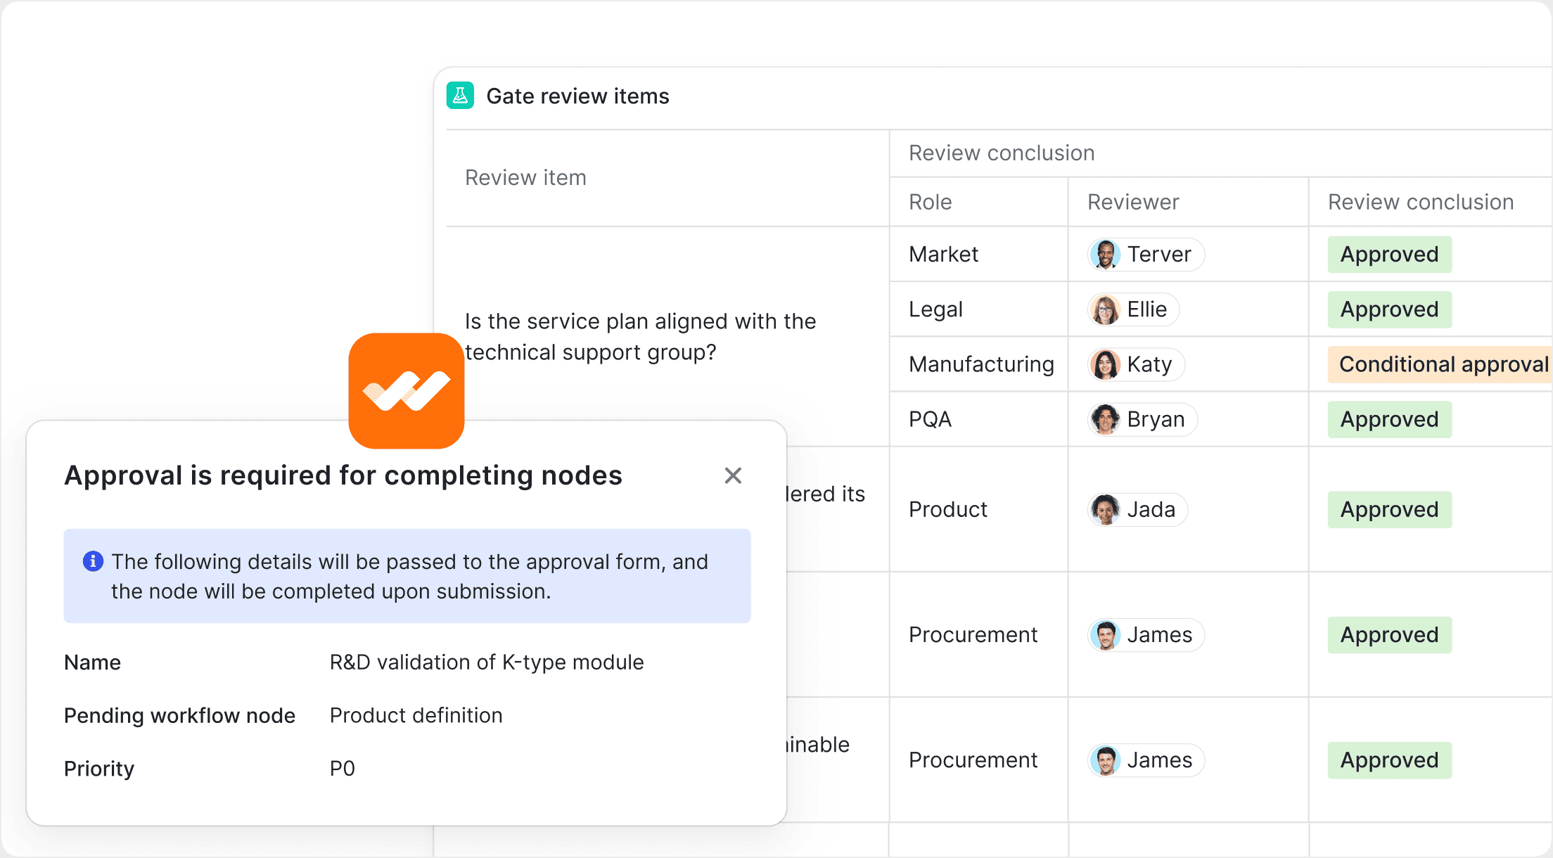Select the service plan review item text

click(x=640, y=337)
